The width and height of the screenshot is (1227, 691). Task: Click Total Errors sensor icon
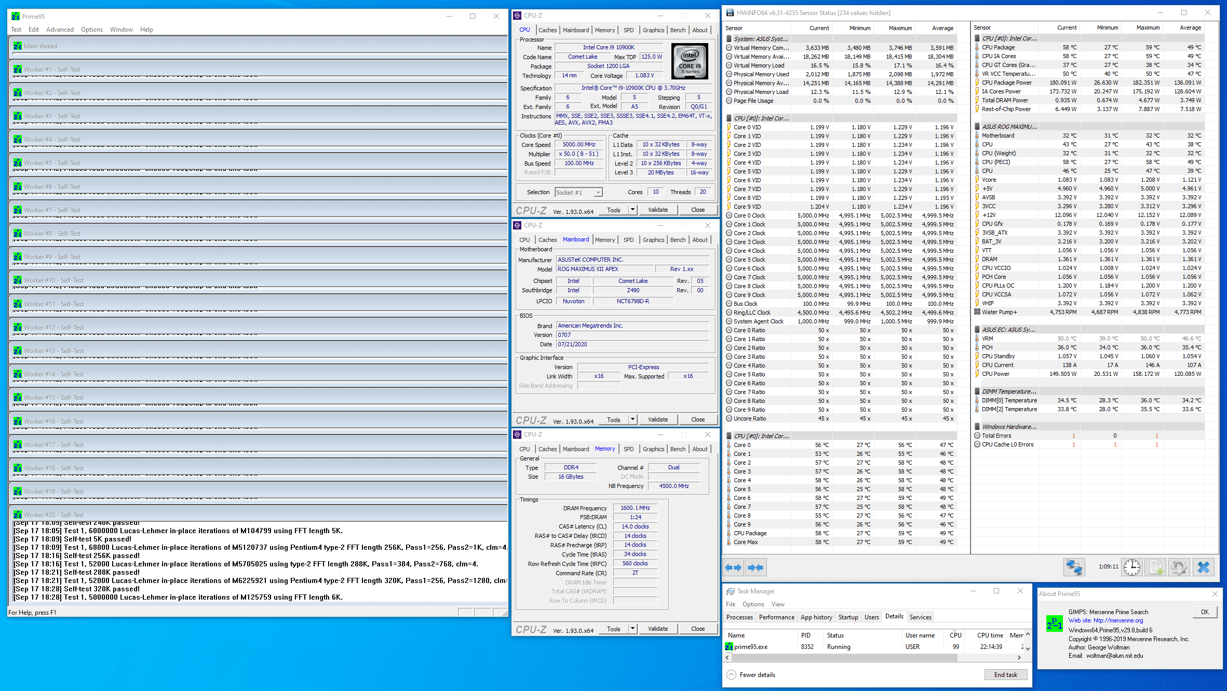pyautogui.click(x=977, y=436)
